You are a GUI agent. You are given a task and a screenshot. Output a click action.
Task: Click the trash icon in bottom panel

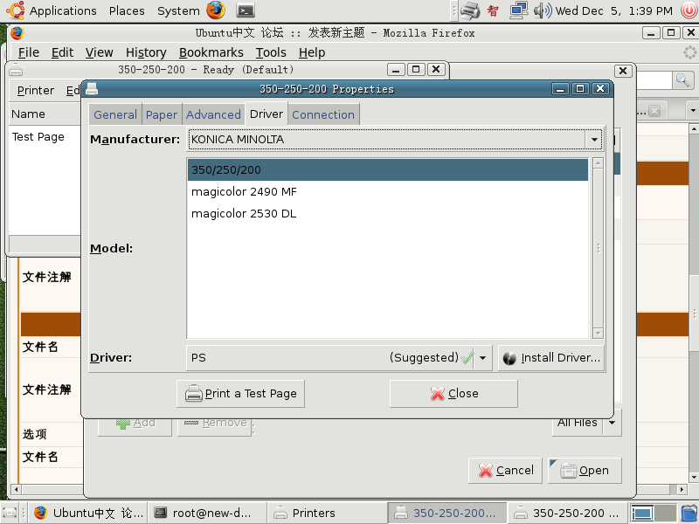689,513
